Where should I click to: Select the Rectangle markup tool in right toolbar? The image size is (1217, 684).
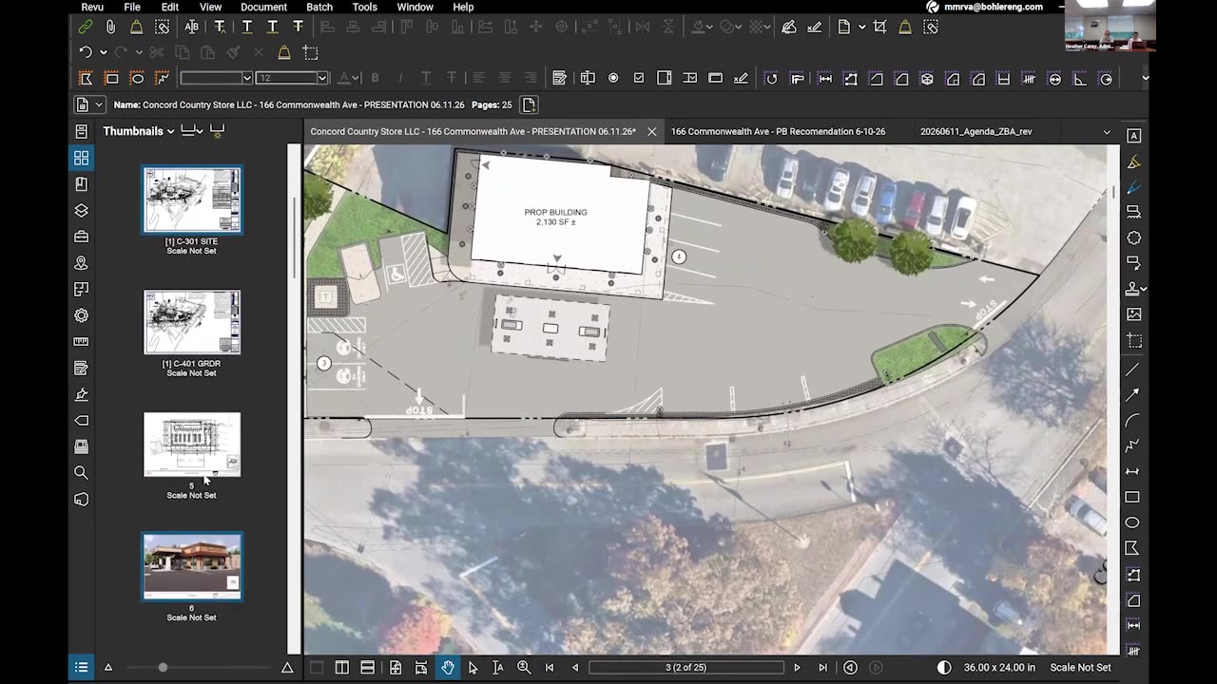[1133, 497]
